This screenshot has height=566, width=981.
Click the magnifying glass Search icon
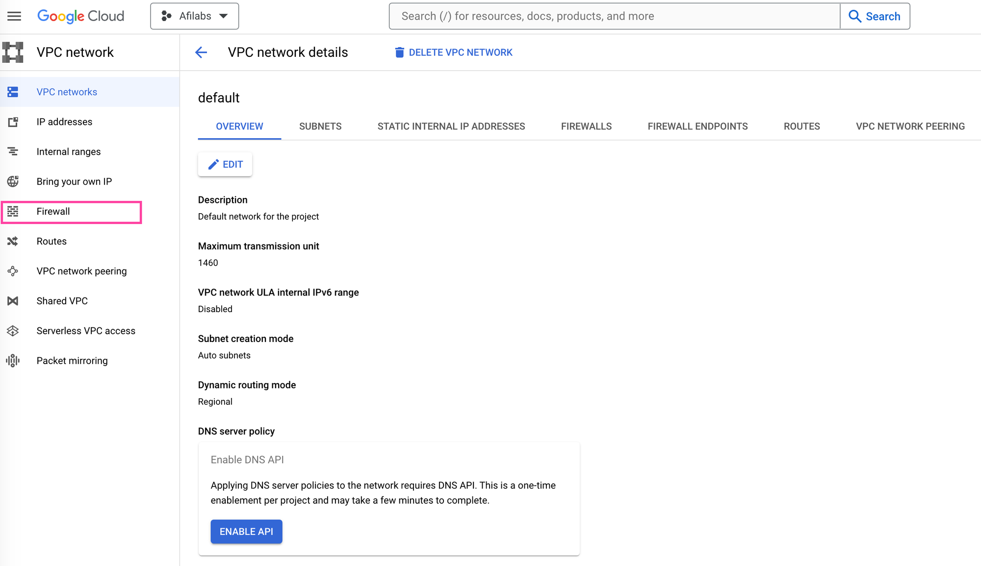pos(855,16)
